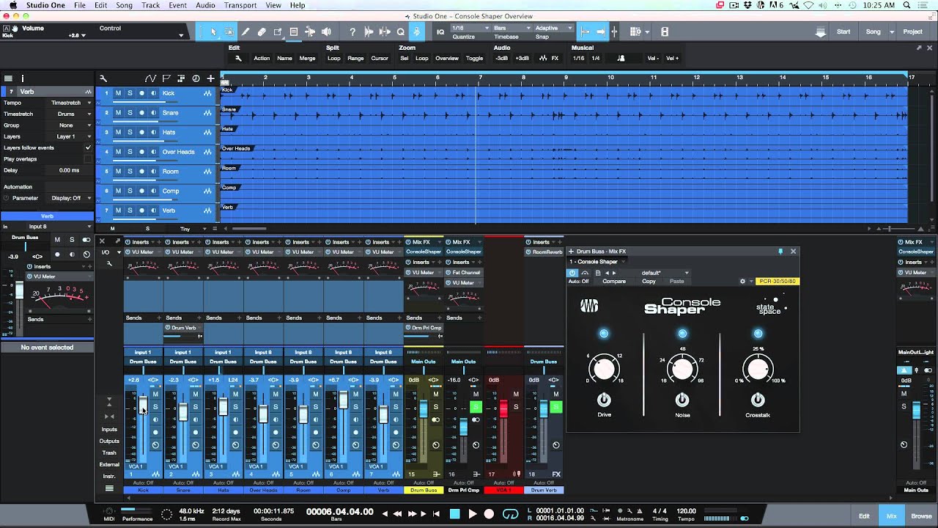
Task: Open the Start page button
Action: (x=843, y=32)
